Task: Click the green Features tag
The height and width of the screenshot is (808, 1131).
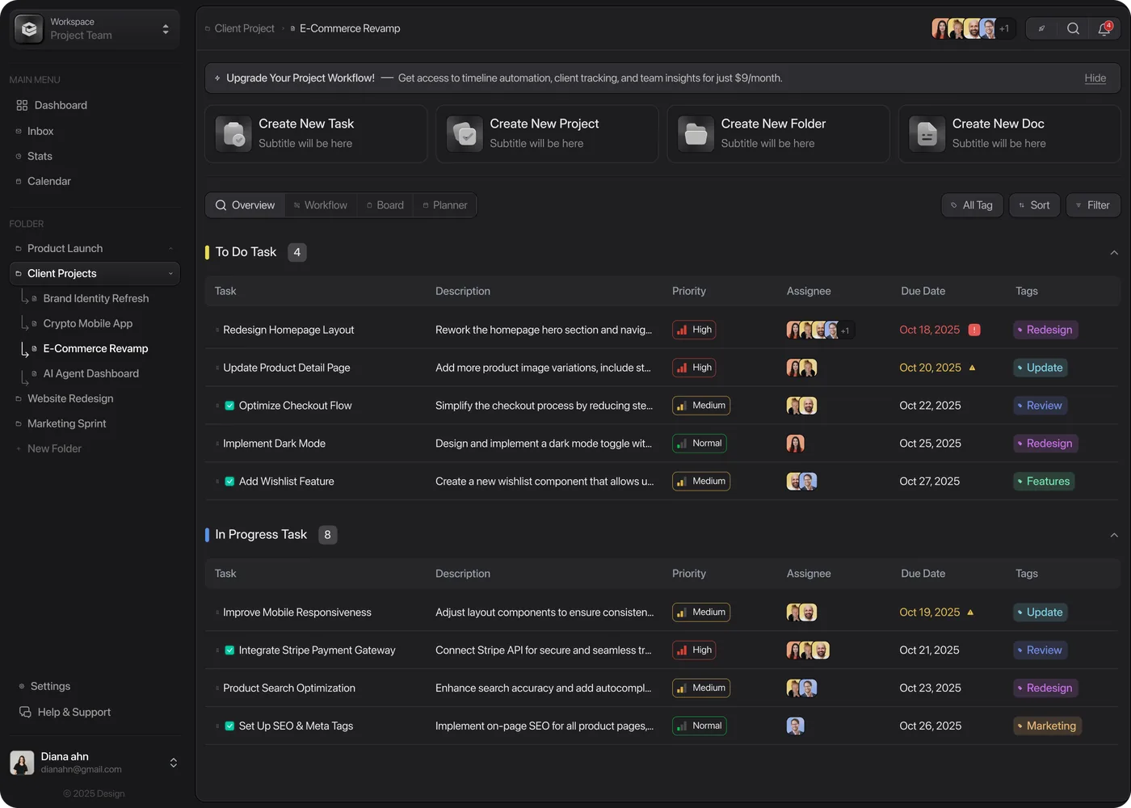Action: 1044,482
